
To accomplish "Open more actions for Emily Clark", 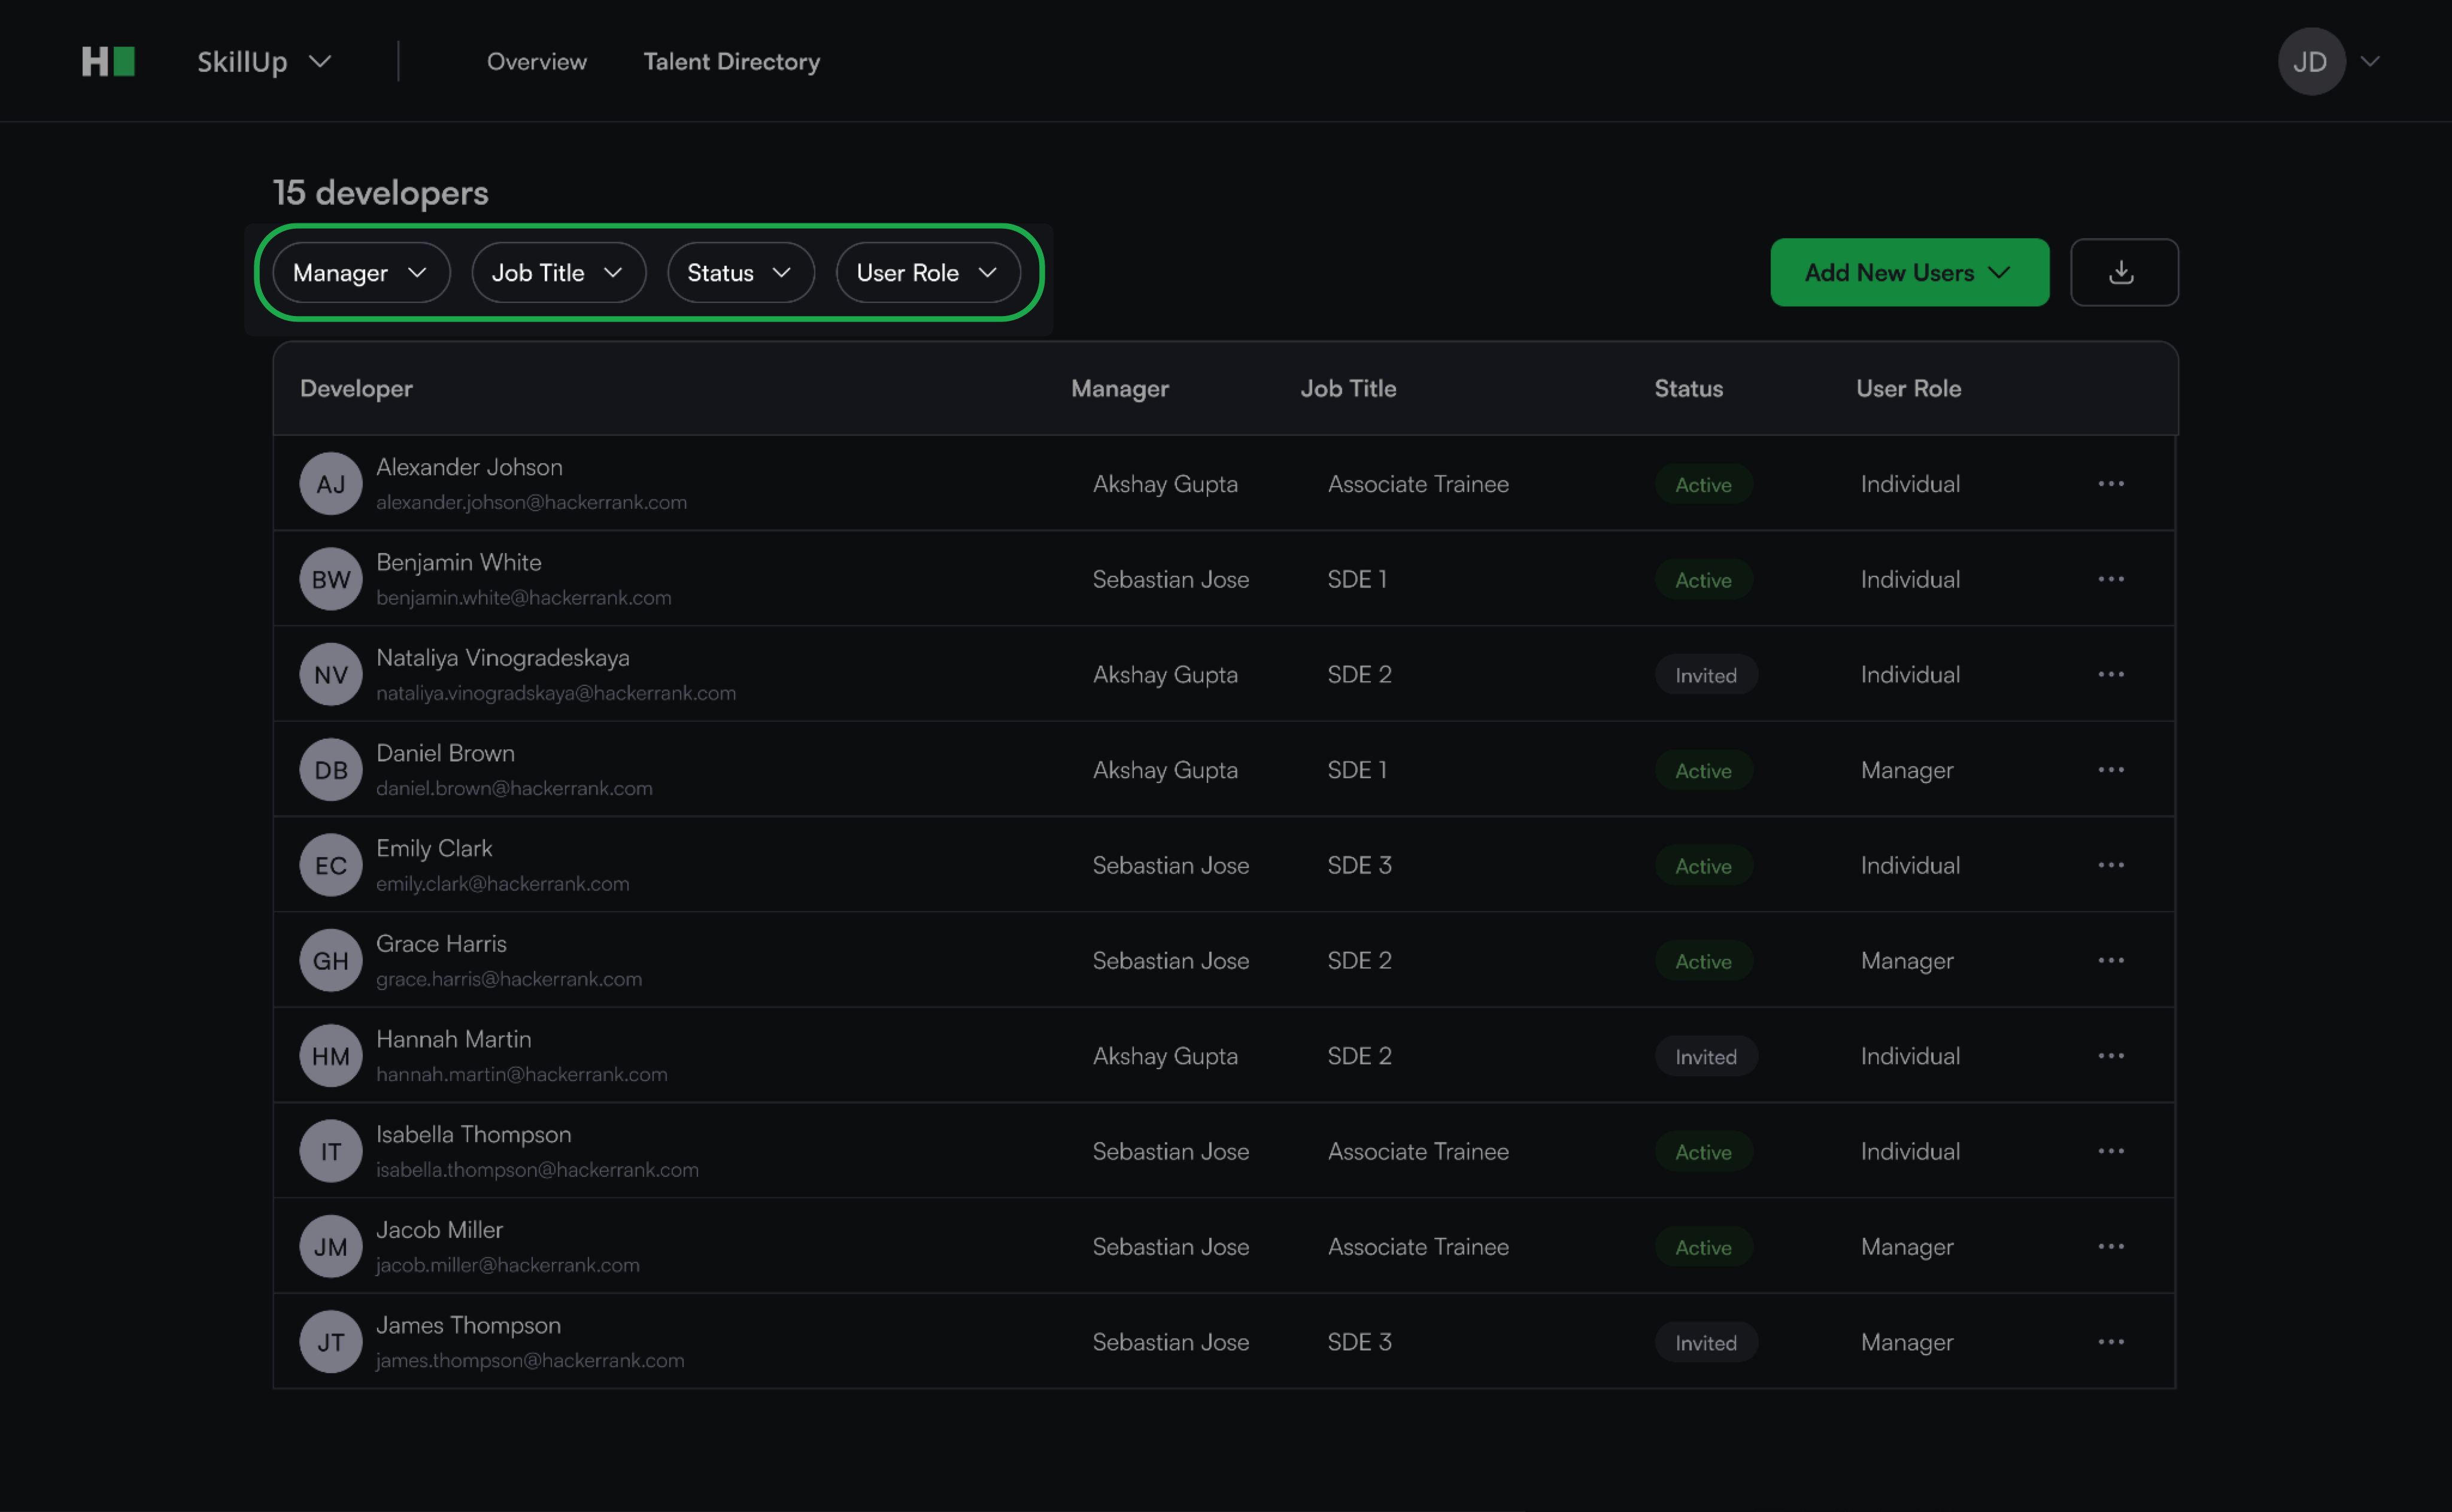I will pyautogui.click(x=2110, y=865).
